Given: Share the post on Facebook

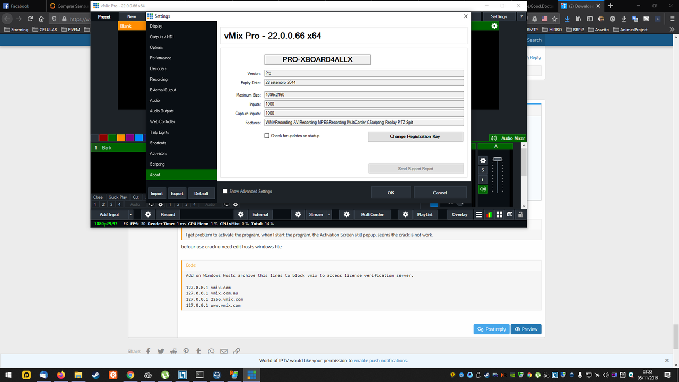Looking at the screenshot, I should point(148,351).
